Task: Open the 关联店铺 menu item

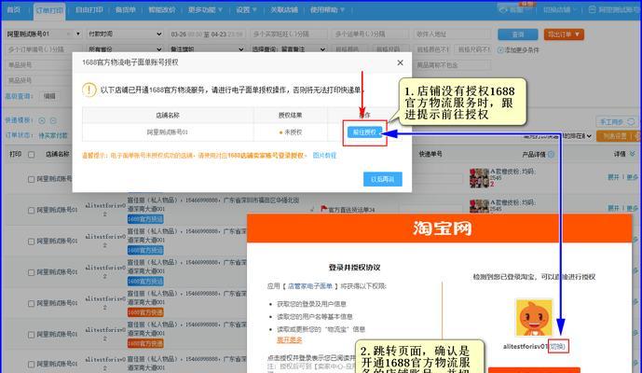Action: click(x=284, y=9)
